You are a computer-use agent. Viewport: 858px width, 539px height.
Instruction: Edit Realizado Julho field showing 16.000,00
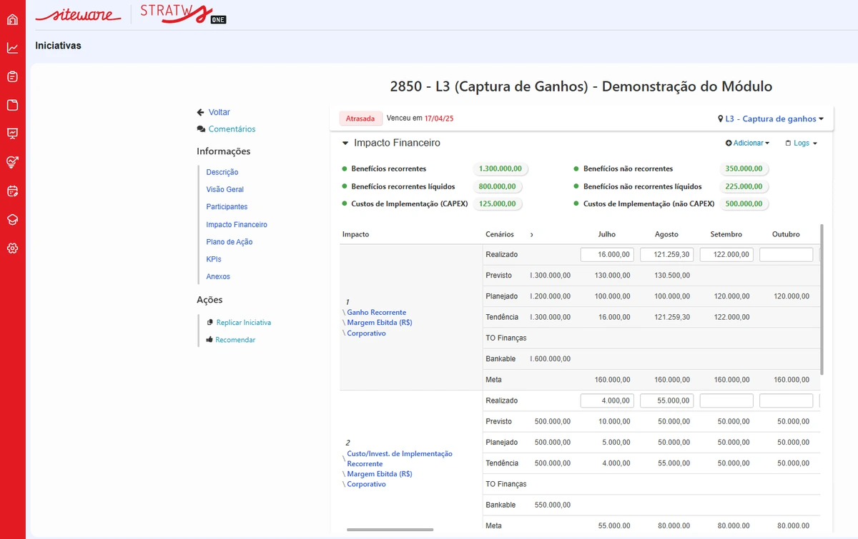point(607,255)
